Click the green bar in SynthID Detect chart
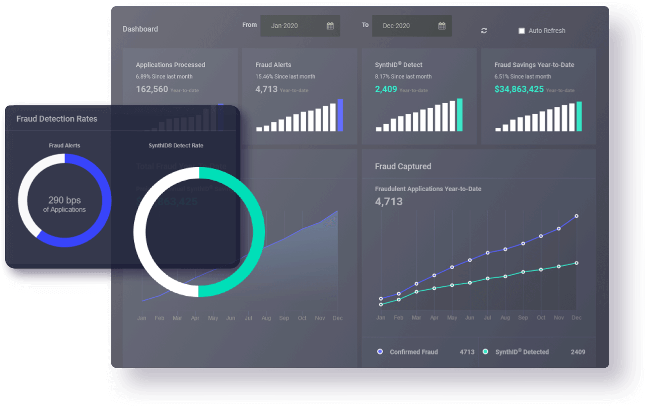The image size is (647, 406). pyautogui.click(x=460, y=115)
